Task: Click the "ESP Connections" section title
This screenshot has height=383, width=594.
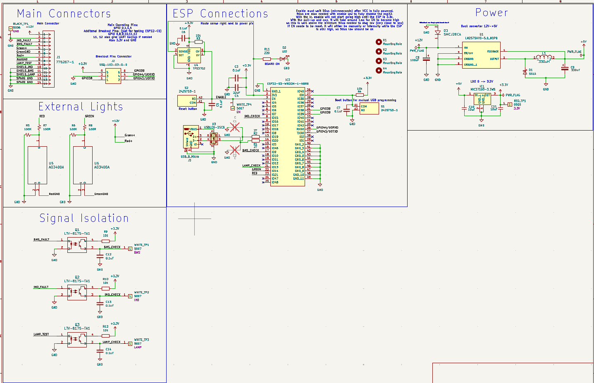Action: click(220, 14)
